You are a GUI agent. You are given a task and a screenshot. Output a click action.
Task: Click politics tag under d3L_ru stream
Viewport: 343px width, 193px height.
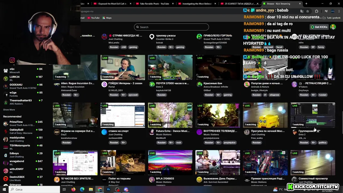click(x=322, y=142)
